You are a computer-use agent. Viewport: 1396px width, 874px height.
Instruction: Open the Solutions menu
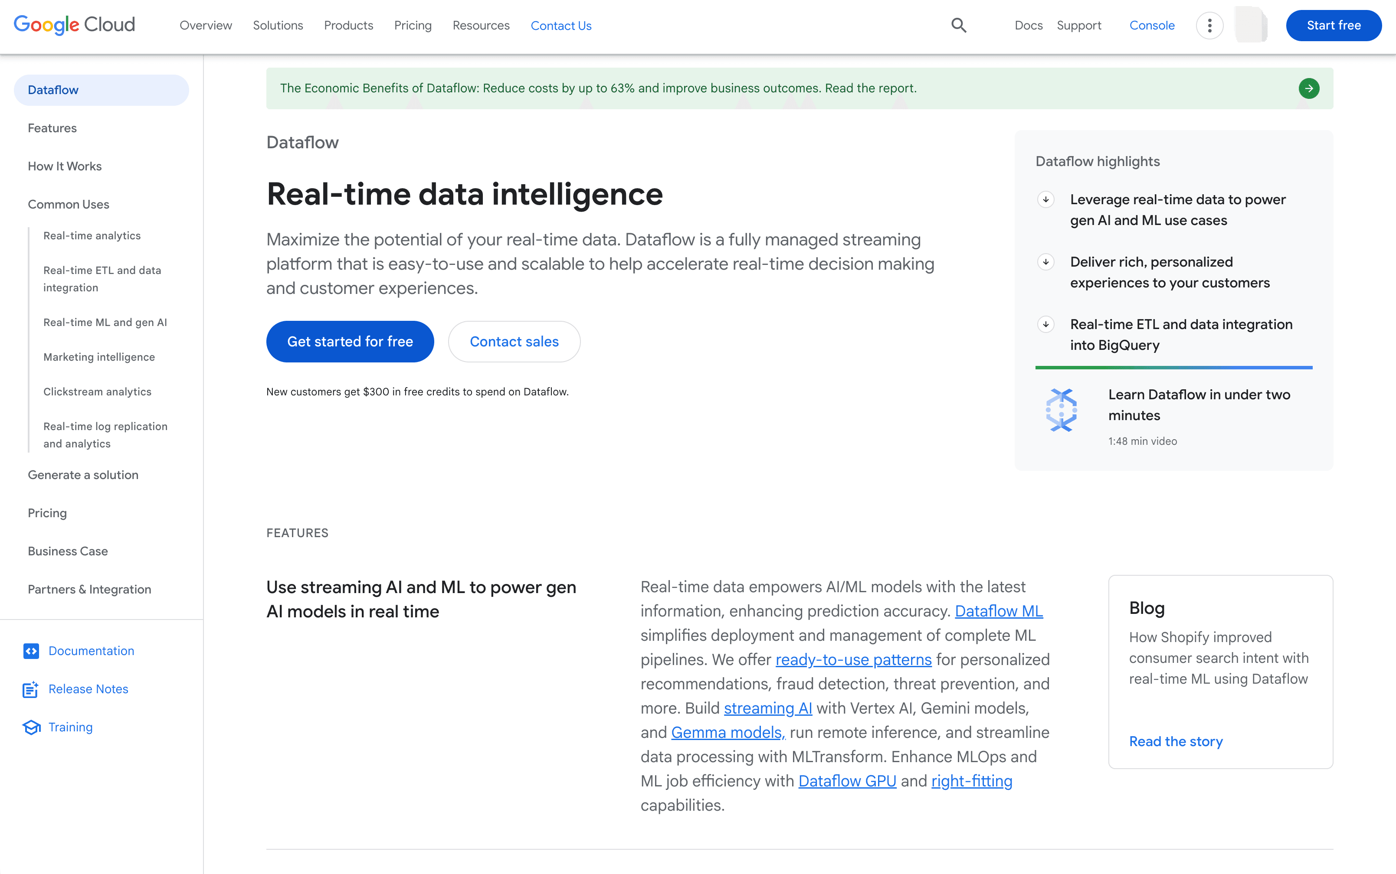[x=278, y=26]
